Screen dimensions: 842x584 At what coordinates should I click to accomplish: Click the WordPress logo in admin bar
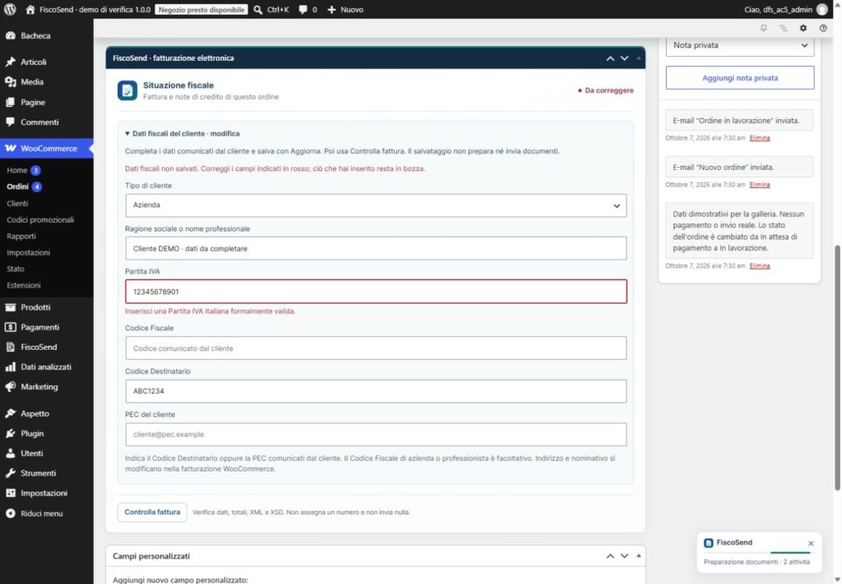click(x=10, y=10)
